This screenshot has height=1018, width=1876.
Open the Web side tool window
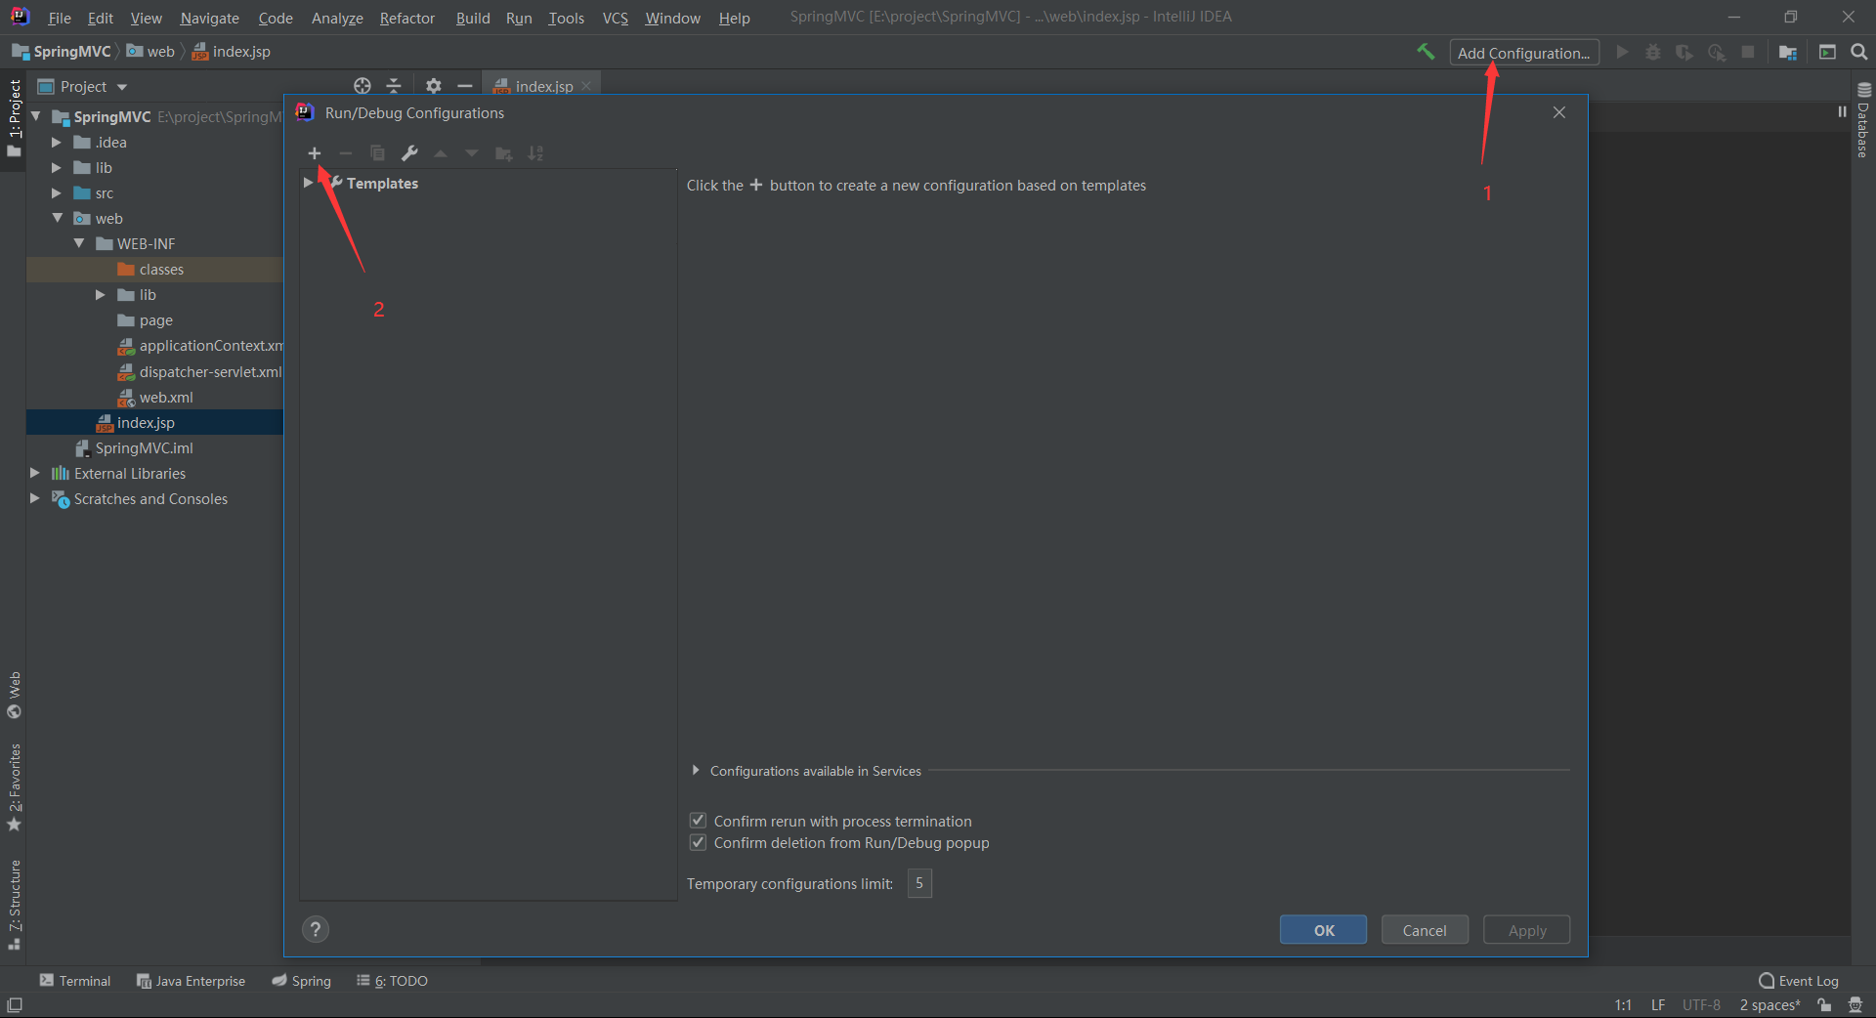pyautogui.click(x=14, y=695)
